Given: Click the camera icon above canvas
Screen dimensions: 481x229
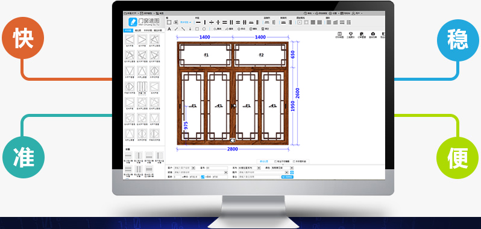Looking at the screenshot, I should [373, 34].
